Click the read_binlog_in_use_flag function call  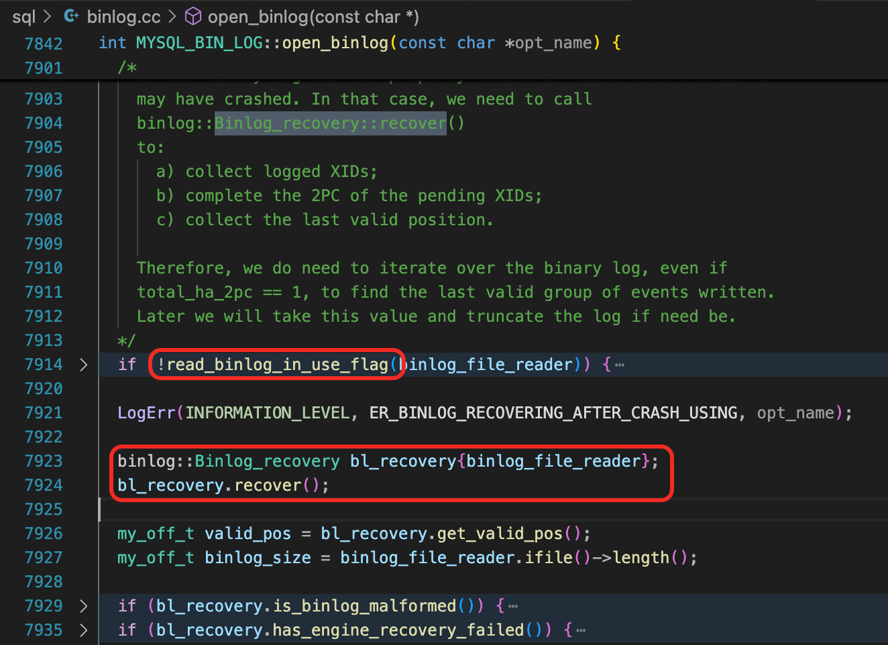277,365
